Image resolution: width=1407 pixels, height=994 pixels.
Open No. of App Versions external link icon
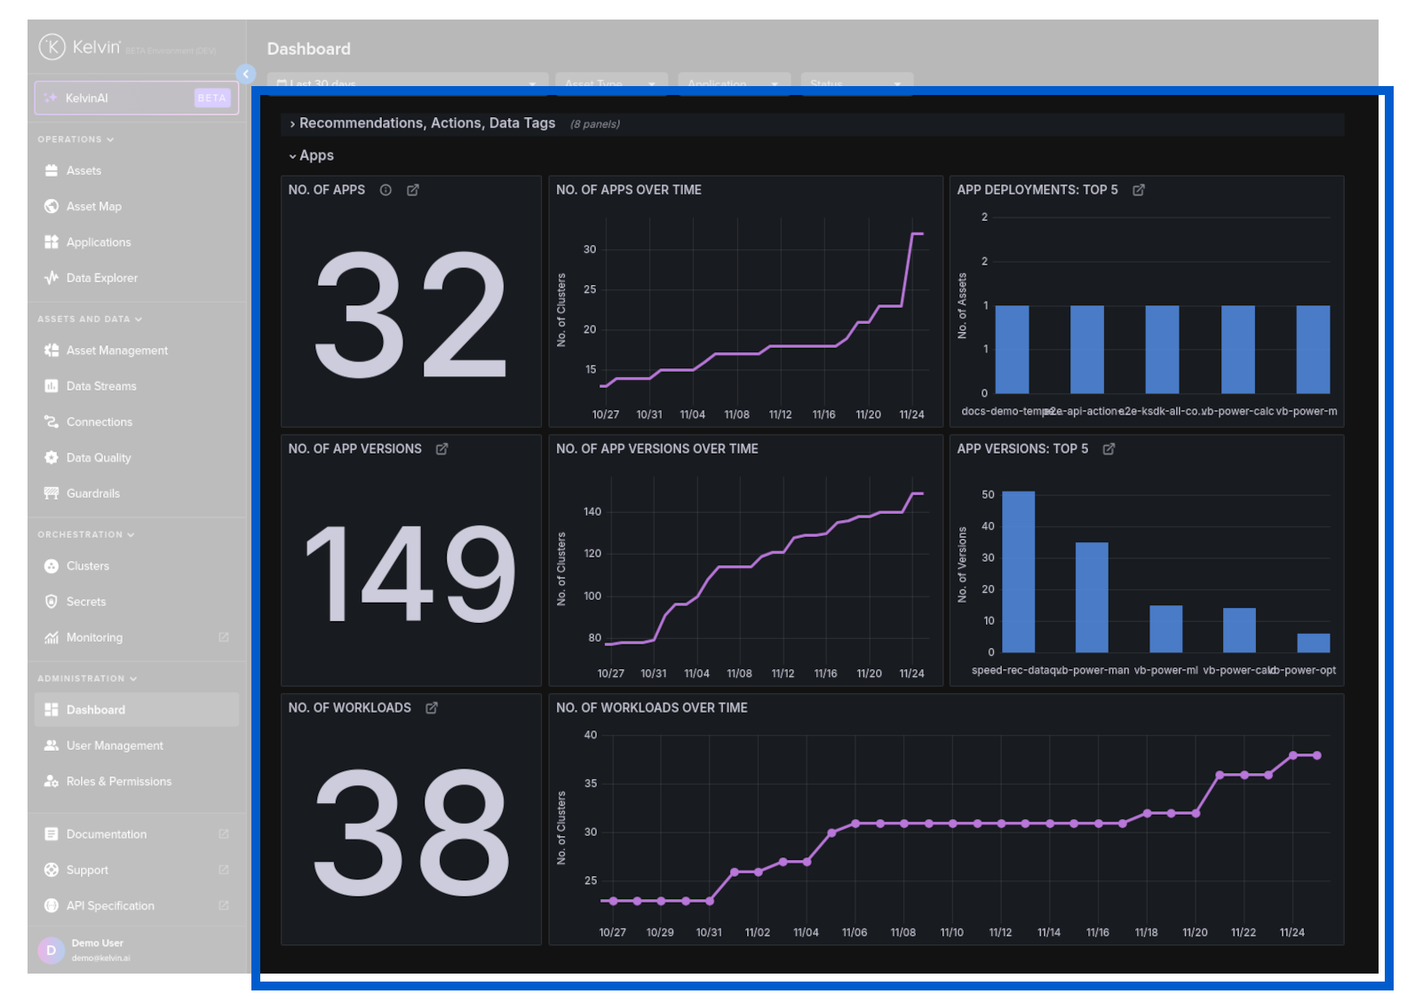441,449
